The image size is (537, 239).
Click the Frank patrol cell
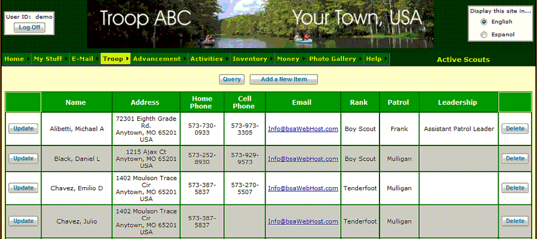click(399, 129)
